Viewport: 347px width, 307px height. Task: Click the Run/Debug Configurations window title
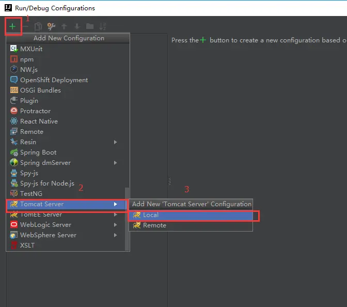tap(55, 8)
